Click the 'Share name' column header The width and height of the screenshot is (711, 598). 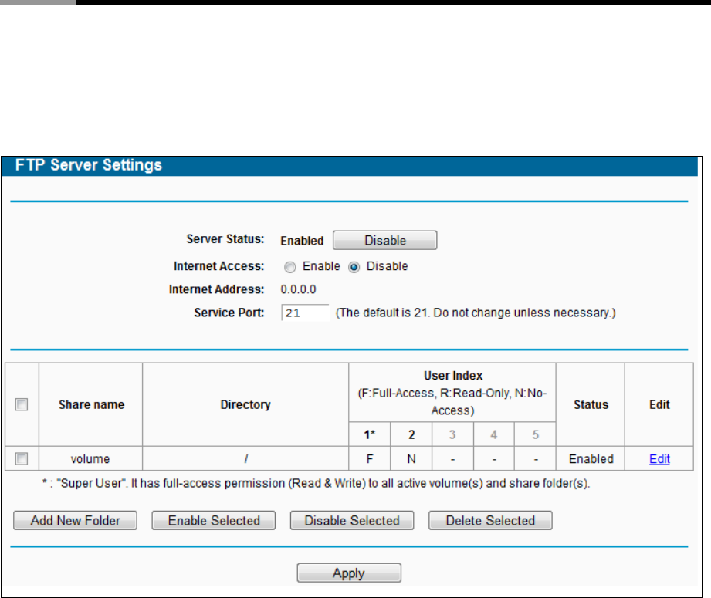[91, 404]
